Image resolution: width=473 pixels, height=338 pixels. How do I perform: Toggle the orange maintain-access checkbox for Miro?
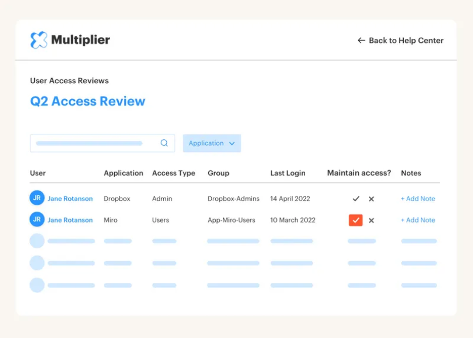click(x=356, y=220)
